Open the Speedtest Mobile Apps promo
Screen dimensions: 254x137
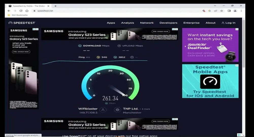click(210, 81)
